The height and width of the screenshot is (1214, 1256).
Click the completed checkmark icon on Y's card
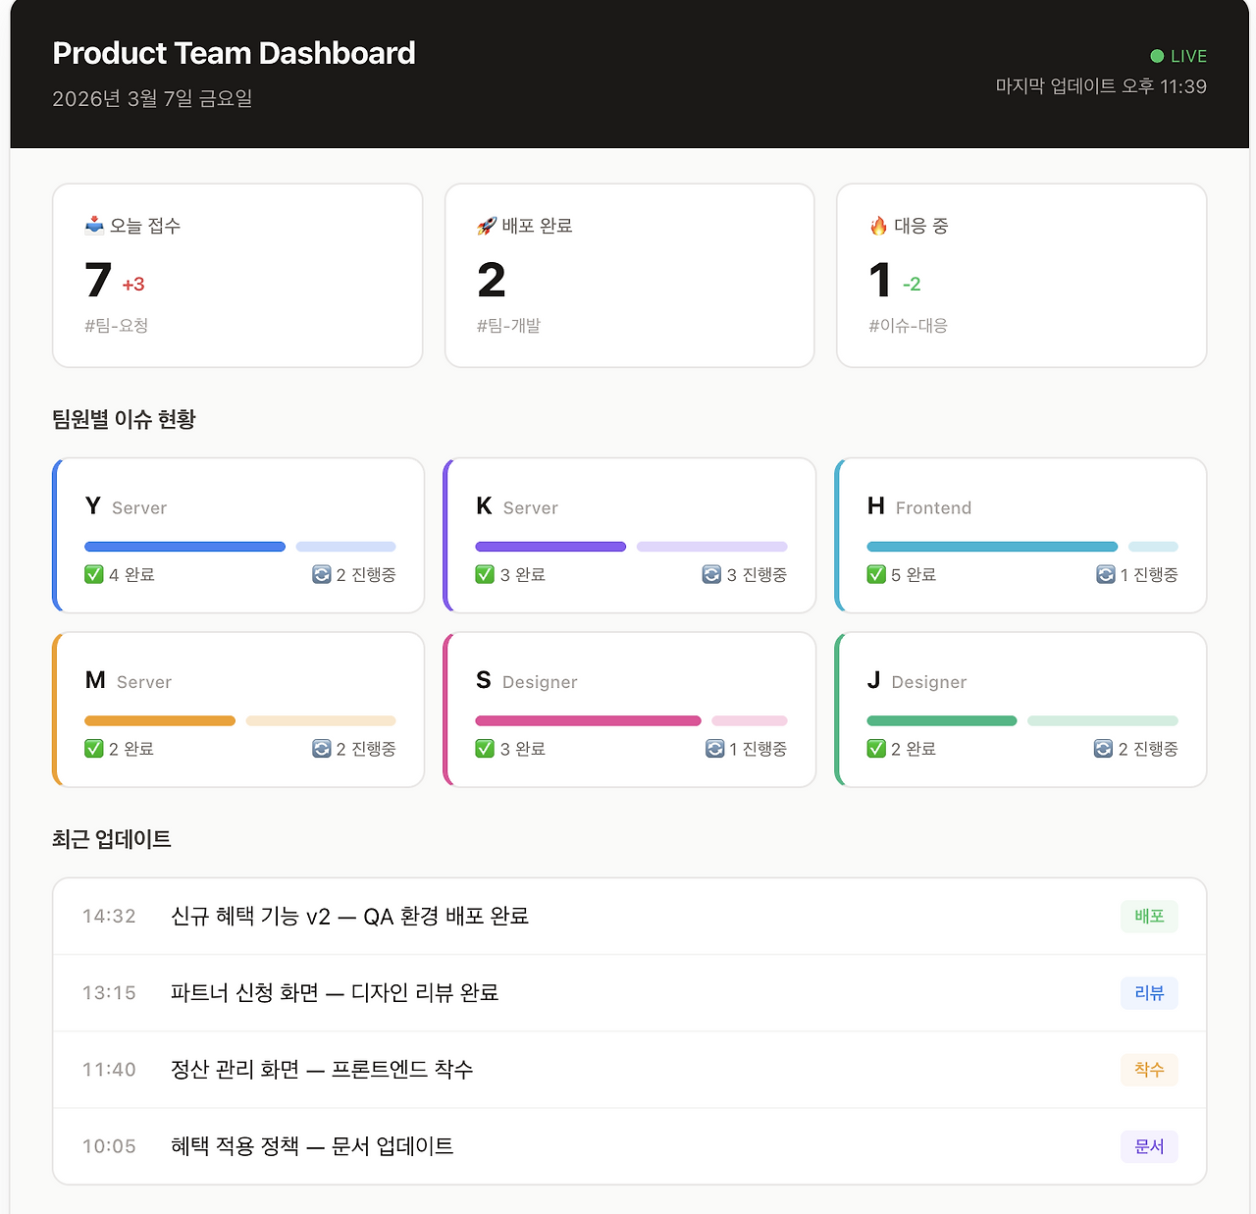click(91, 574)
